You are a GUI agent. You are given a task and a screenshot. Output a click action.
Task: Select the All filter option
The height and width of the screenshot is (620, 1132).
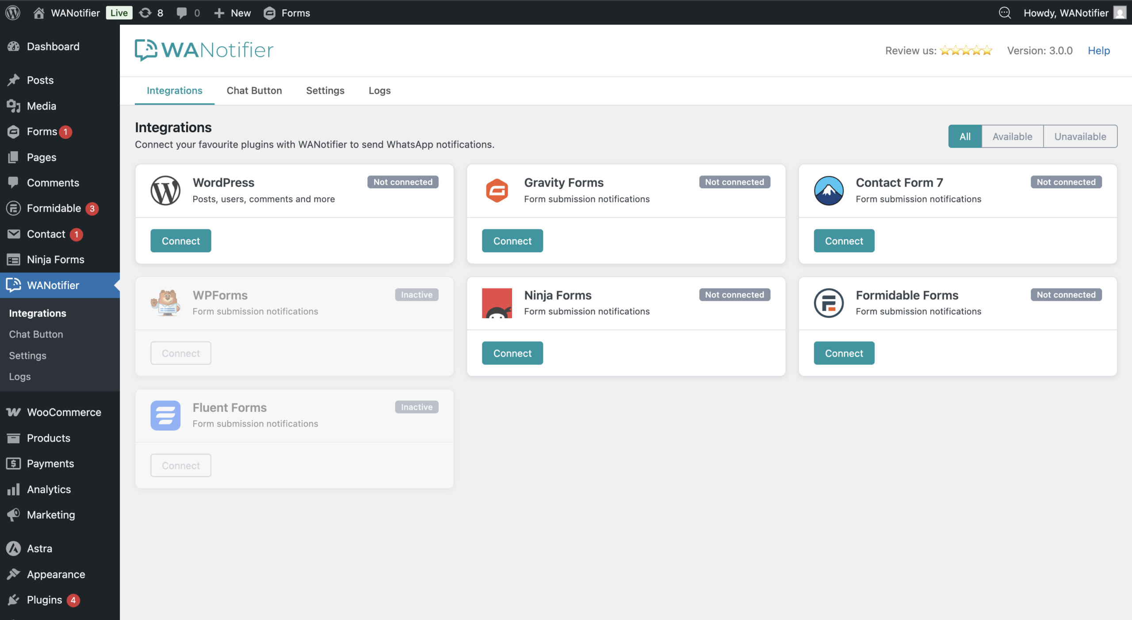[x=965, y=137]
